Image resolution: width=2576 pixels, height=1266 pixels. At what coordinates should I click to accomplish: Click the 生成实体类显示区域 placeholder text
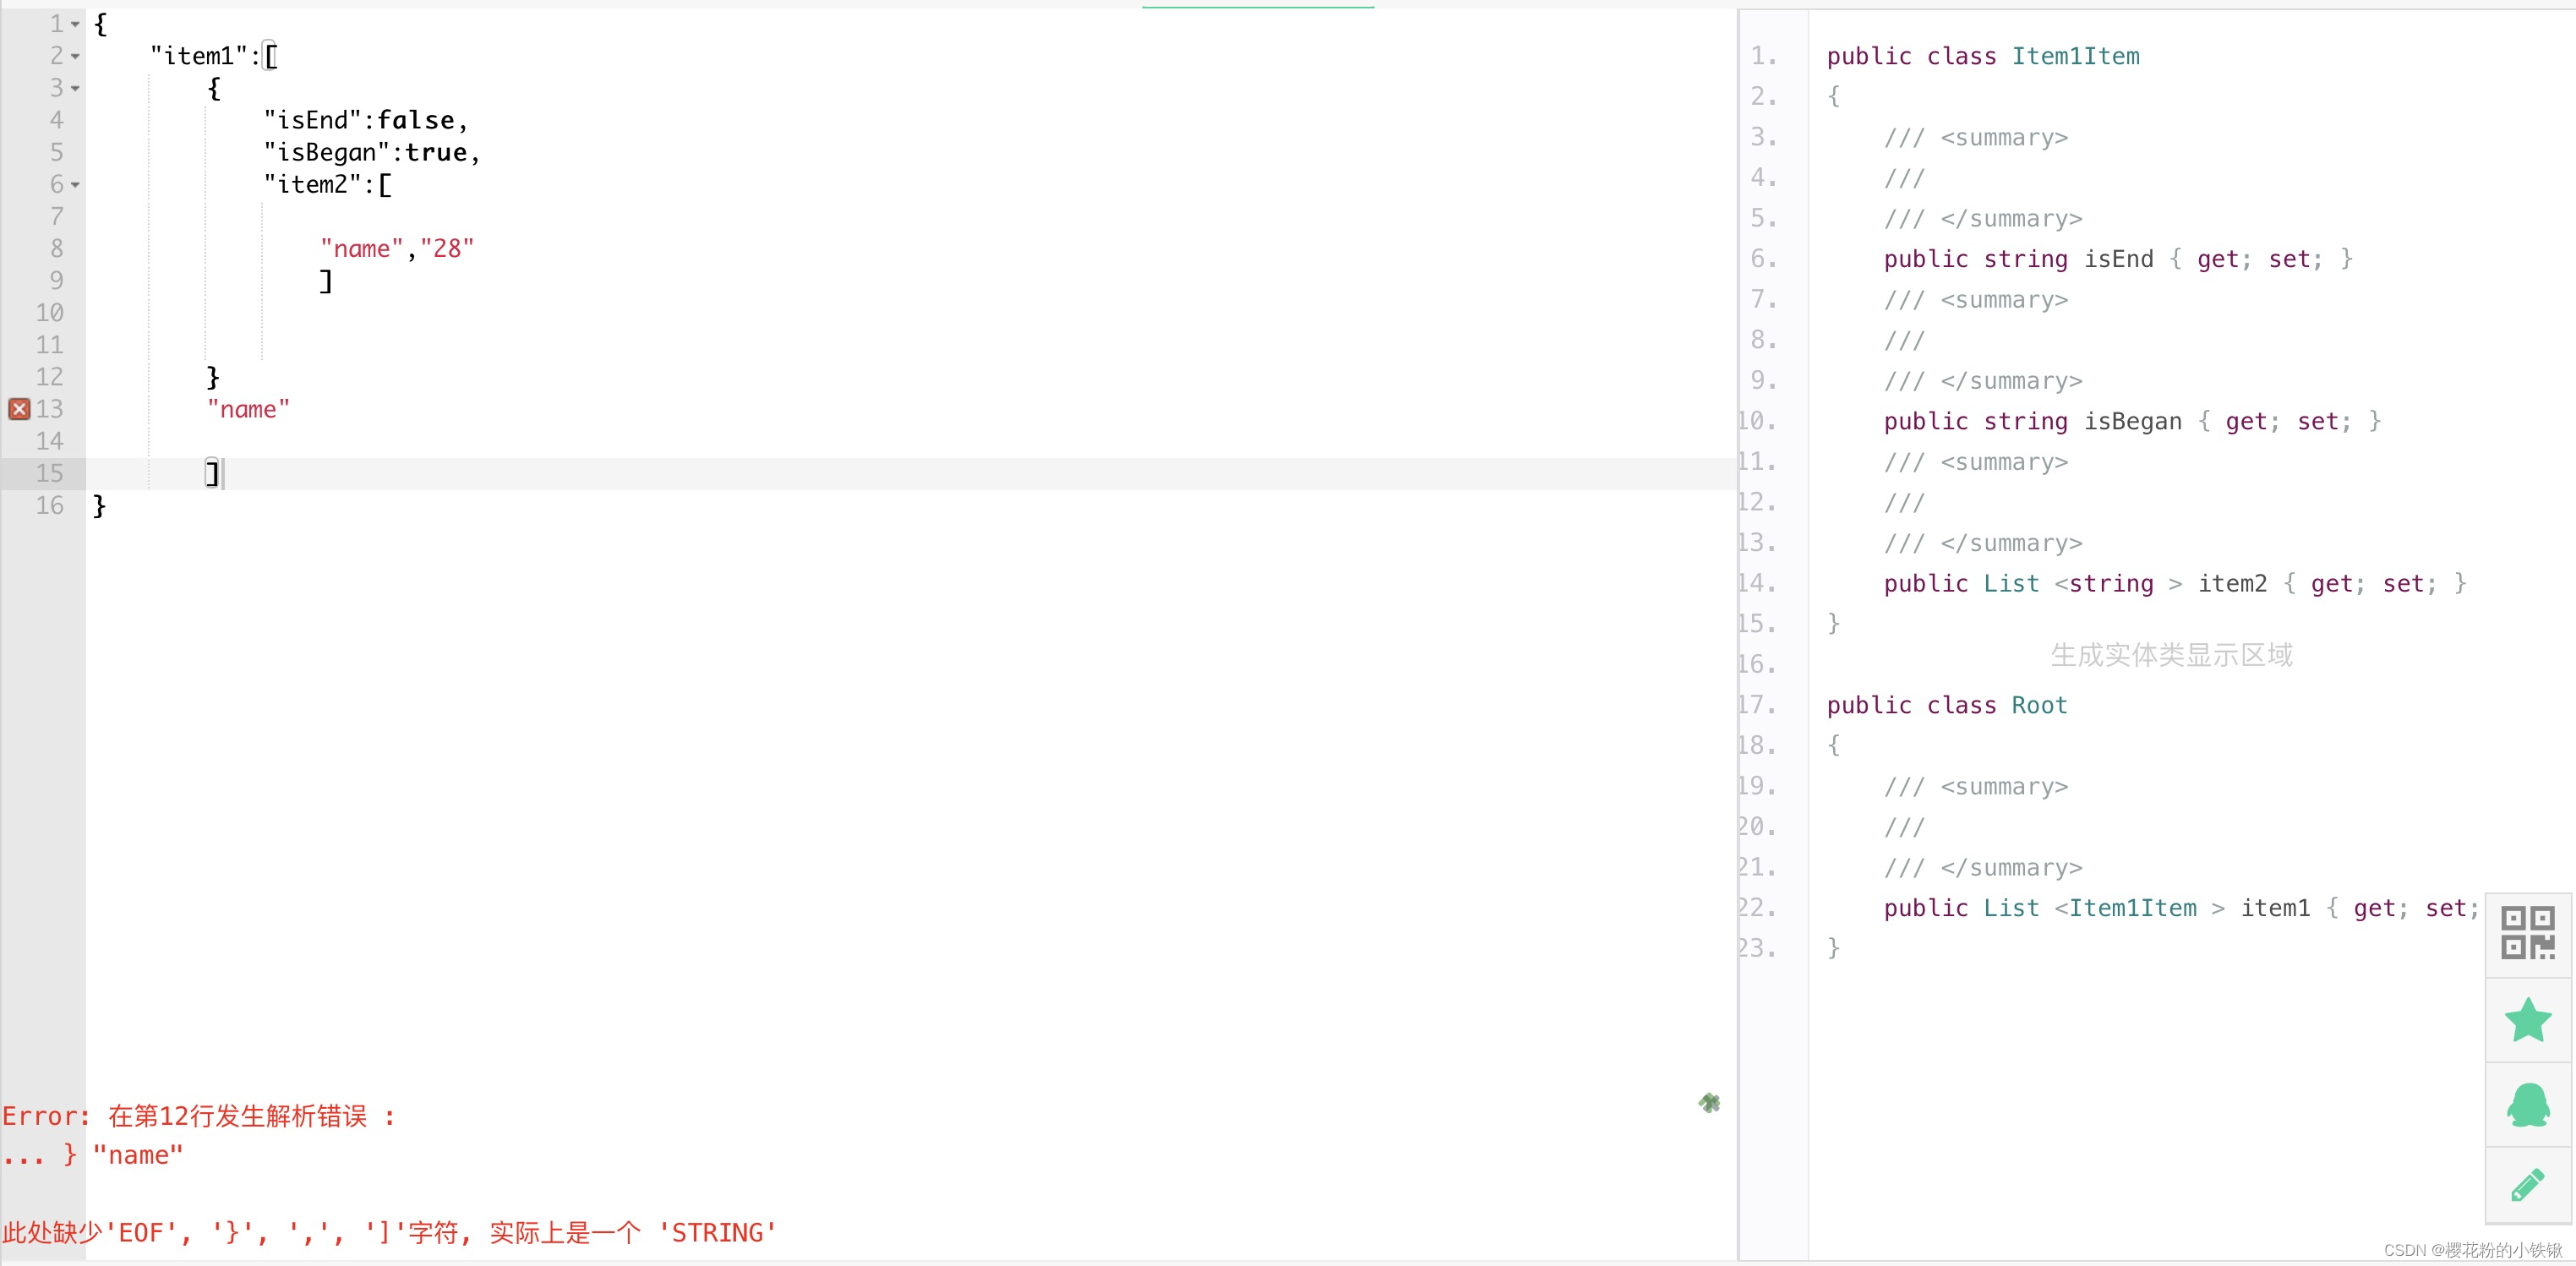(x=2171, y=655)
